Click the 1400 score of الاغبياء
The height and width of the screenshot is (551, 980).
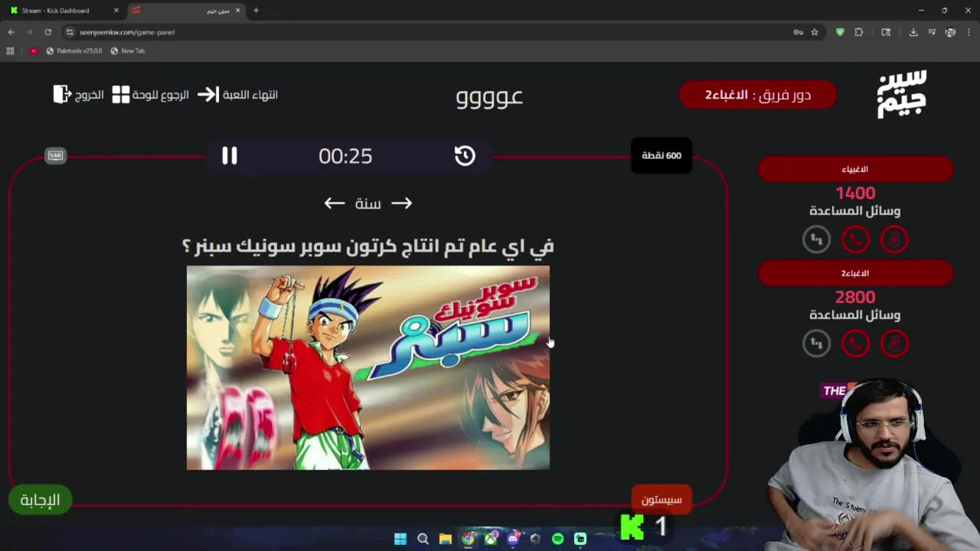[x=855, y=193]
